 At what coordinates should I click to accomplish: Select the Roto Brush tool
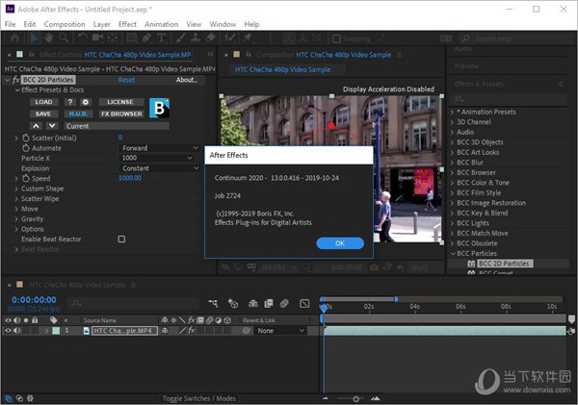coord(229,38)
